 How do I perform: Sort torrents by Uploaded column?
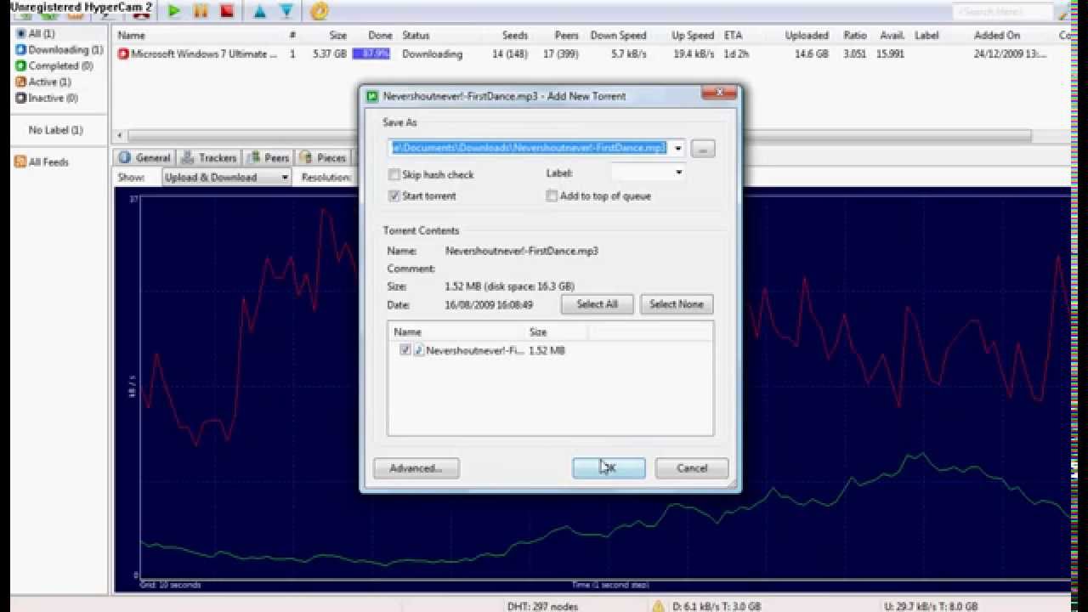pyautogui.click(x=807, y=35)
